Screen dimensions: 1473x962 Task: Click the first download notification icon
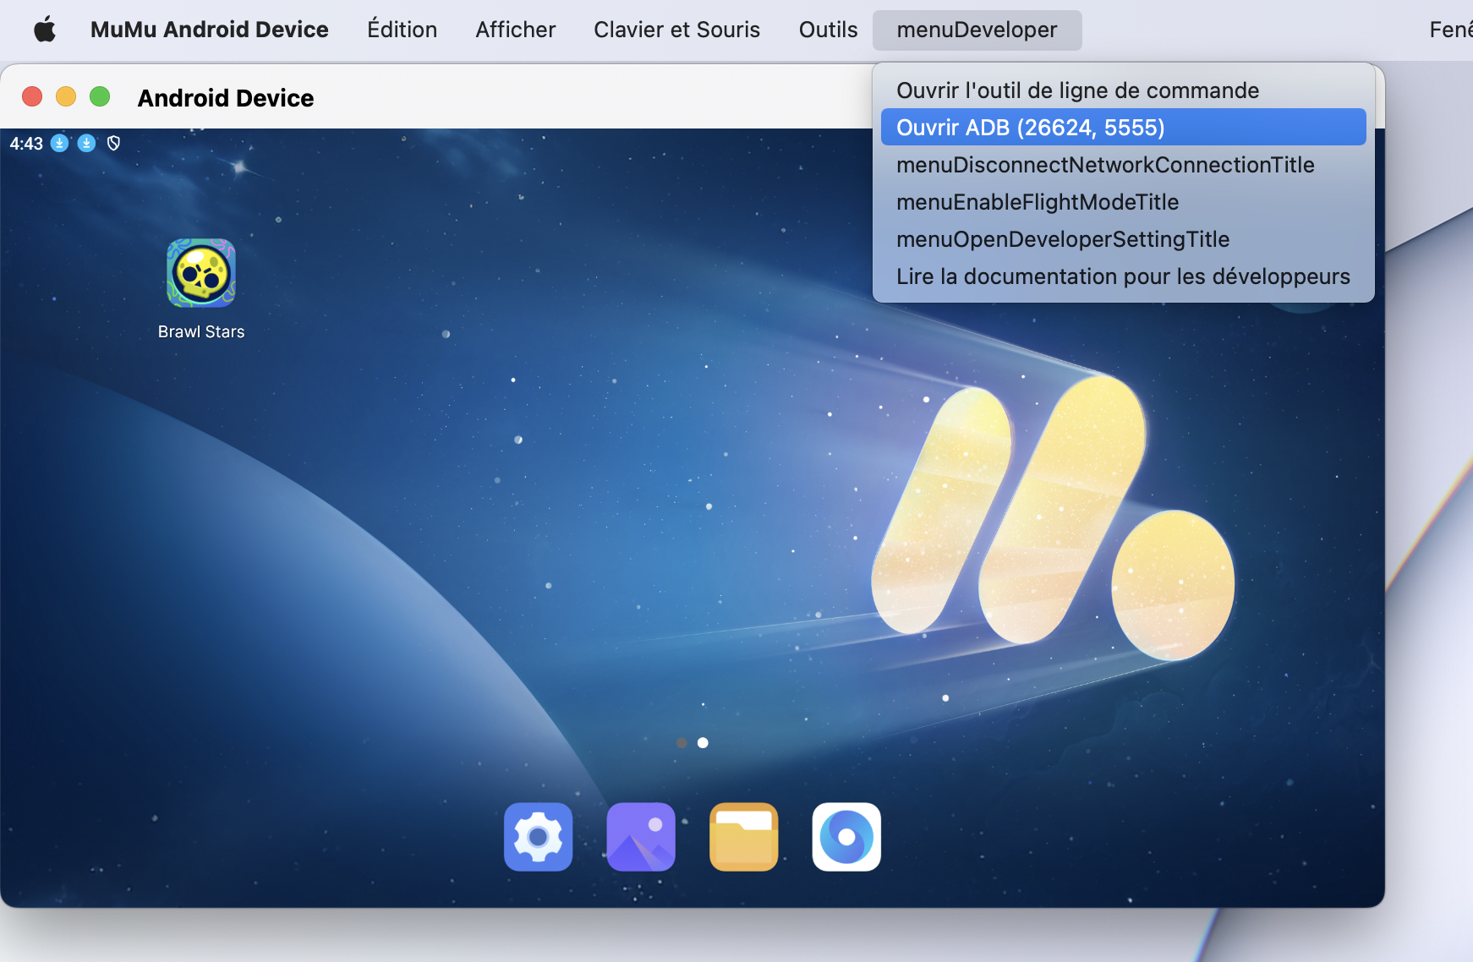pos(59,144)
